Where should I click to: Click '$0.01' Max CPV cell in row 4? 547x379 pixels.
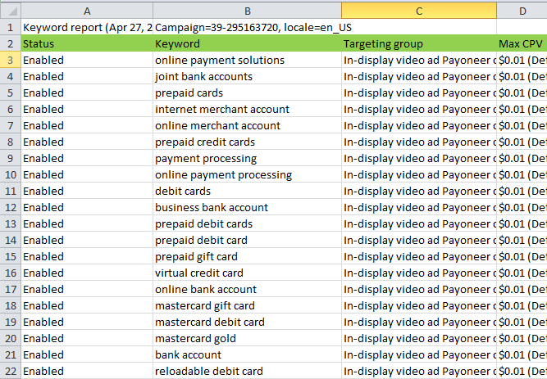point(522,76)
